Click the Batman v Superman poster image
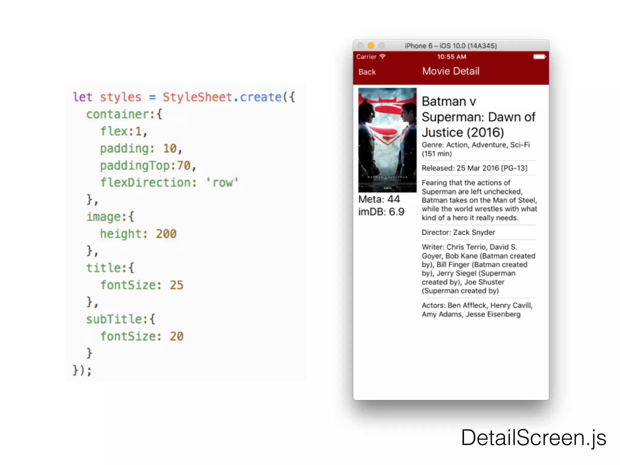This screenshot has height=465, width=620. point(387,140)
